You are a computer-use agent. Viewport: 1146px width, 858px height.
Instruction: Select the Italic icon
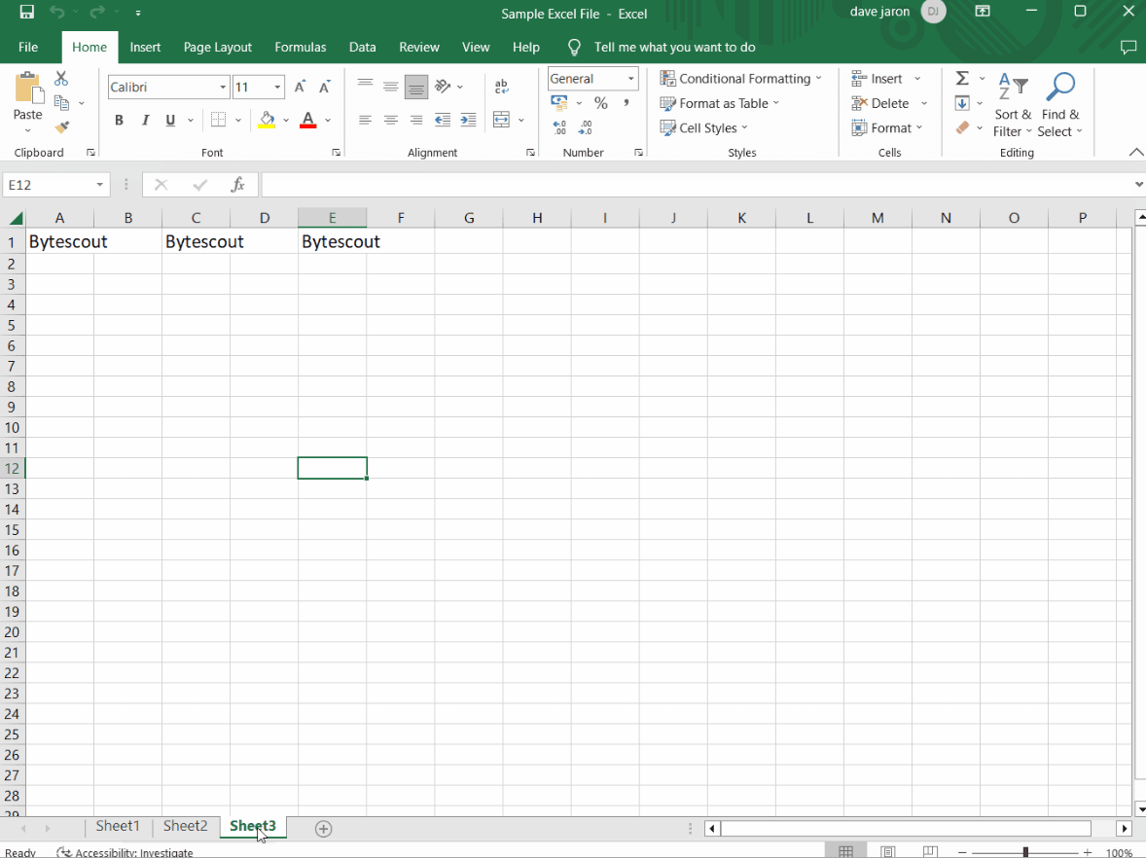point(144,120)
